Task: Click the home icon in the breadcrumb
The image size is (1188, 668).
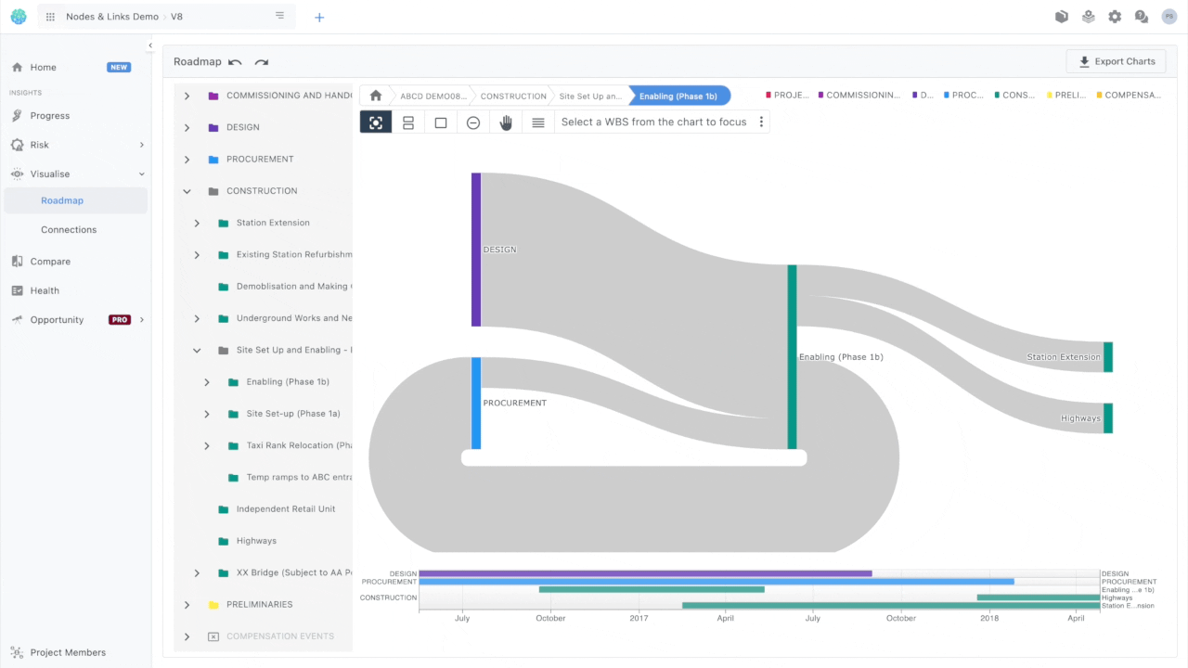Action: (376, 96)
